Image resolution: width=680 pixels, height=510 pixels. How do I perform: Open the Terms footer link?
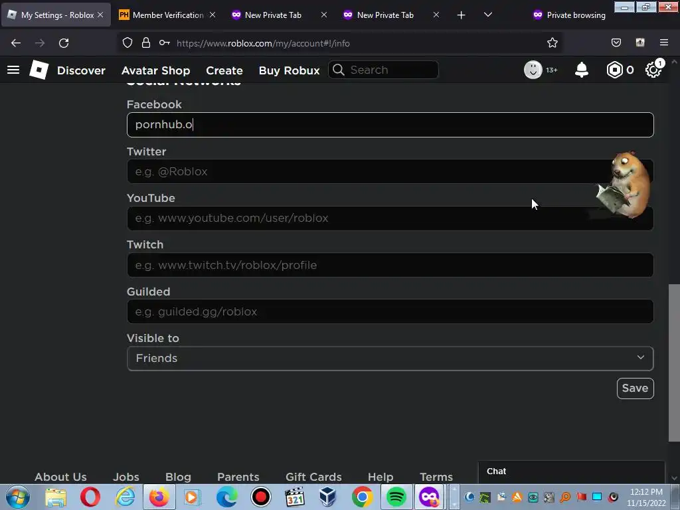436,477
